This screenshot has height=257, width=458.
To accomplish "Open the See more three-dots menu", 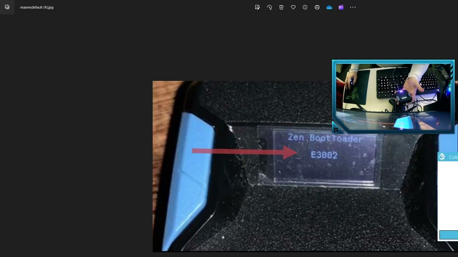I will [x=353, y=7].
